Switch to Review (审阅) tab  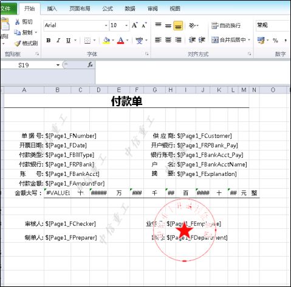(x=152, y=8)
